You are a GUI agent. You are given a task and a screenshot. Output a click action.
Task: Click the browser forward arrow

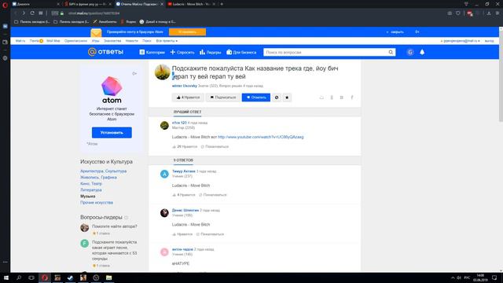[x=24, y=13]
